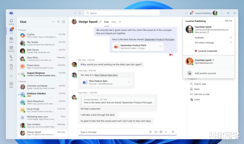Open the Marie Beaudouin chat
The width and height of the screenshot is (244, 144).
click(x=42, y=102)
